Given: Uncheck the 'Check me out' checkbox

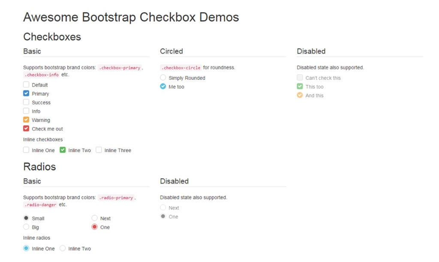Looking at the screenshot, I should tap(26, 129).
